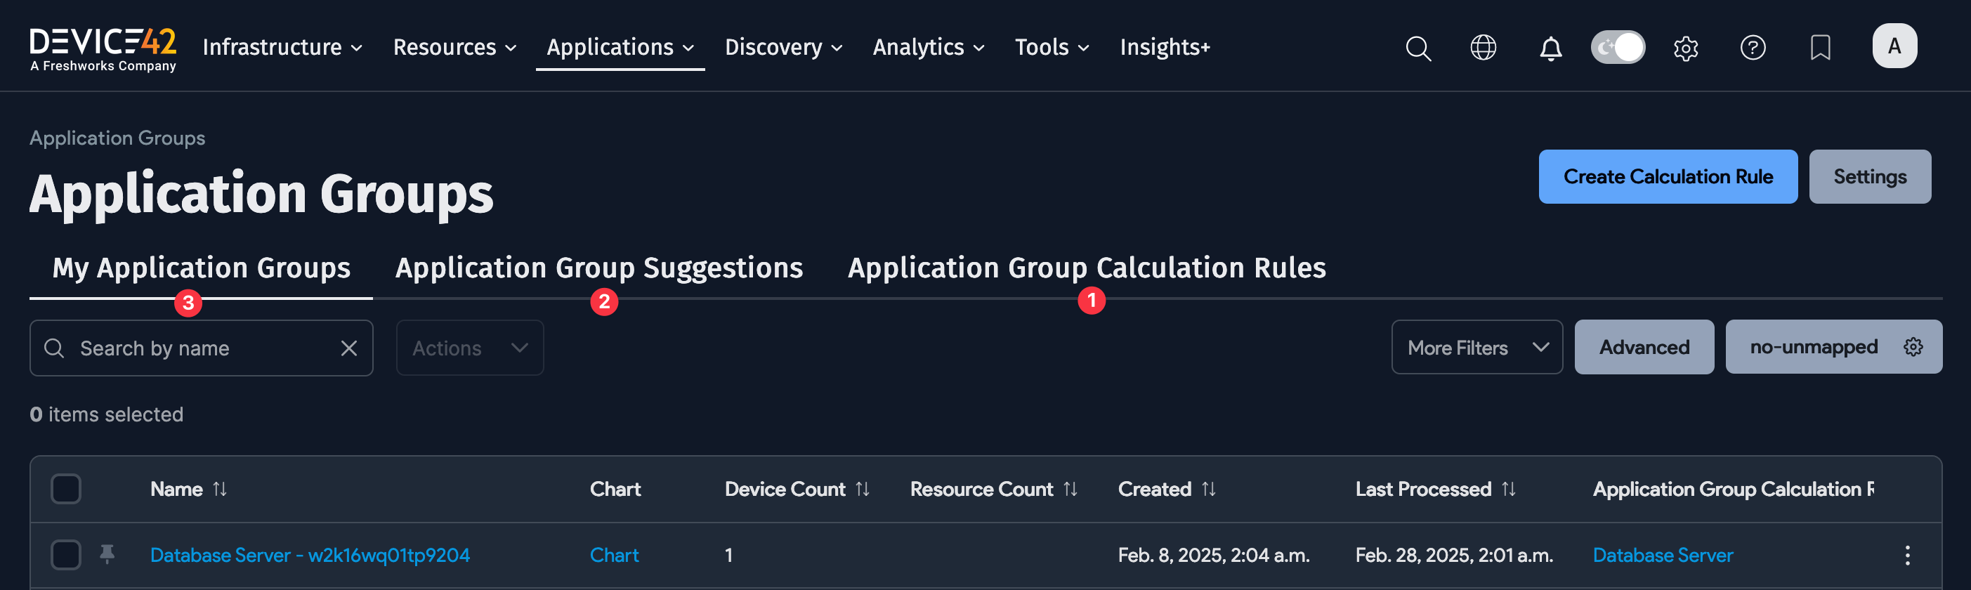Open the help question mark icon

(x=1752, y=48)
